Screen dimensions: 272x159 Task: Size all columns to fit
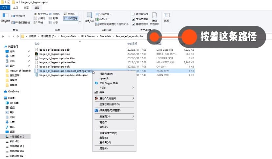pos(112,24)
